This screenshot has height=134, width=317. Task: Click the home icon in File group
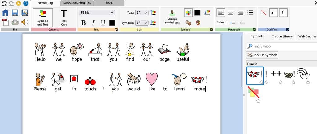5,13
